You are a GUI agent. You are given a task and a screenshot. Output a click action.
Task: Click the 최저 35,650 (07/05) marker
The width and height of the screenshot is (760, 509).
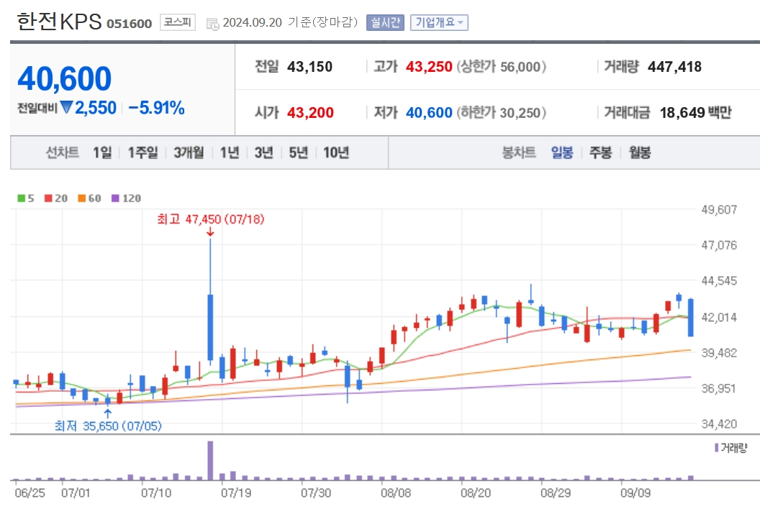pyautogui.click(x=108, y=426)
